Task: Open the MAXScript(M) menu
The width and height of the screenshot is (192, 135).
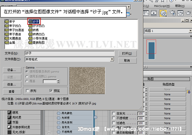Action: click(162, 6)
